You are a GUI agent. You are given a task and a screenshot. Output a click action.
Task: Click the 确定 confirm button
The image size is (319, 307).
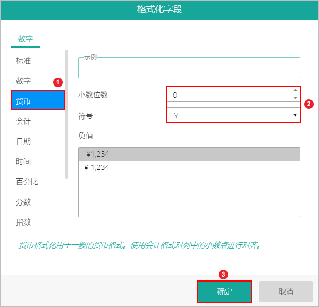click(x=224, y=292)
